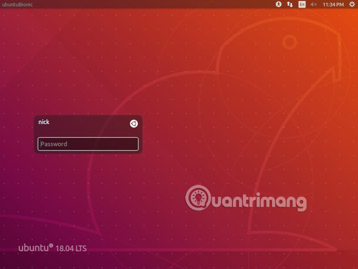Open the muted volume indicator
Viewport: 358px width, 269px height.
[313, 4]
